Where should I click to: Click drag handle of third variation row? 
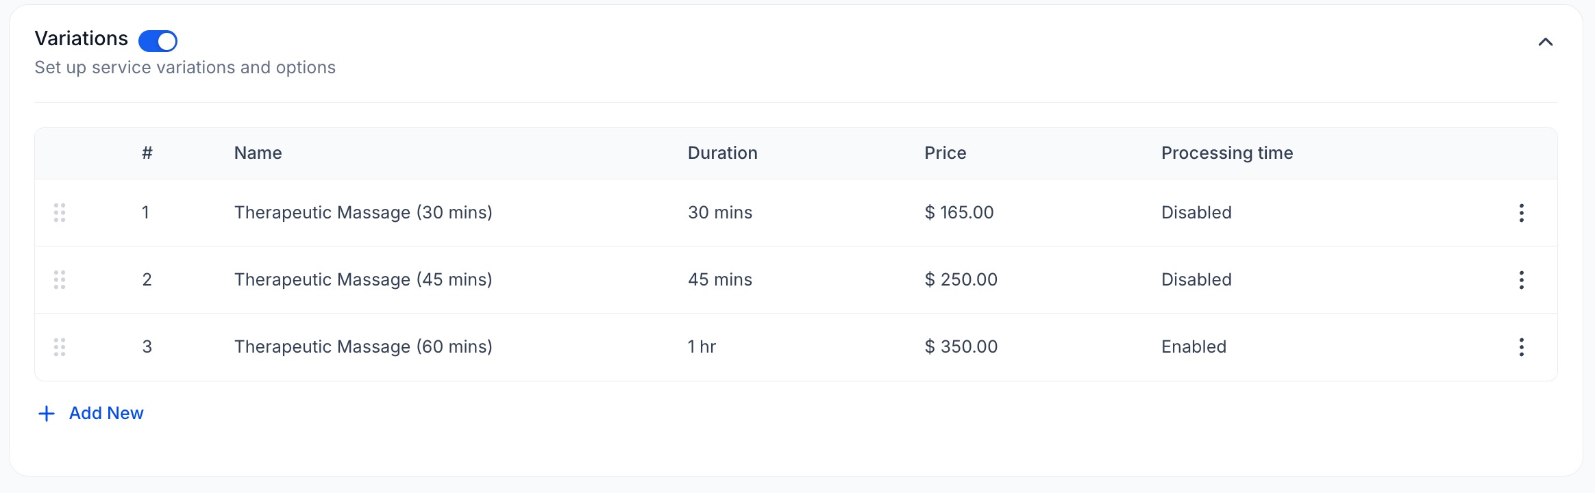(x=60, y=347)
